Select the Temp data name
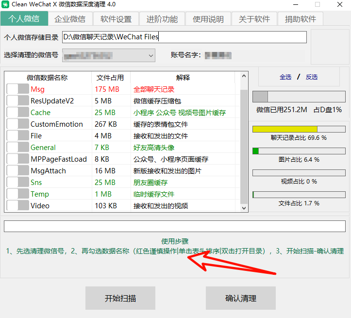Screen dimensions: 351x318 pos(40,194)
